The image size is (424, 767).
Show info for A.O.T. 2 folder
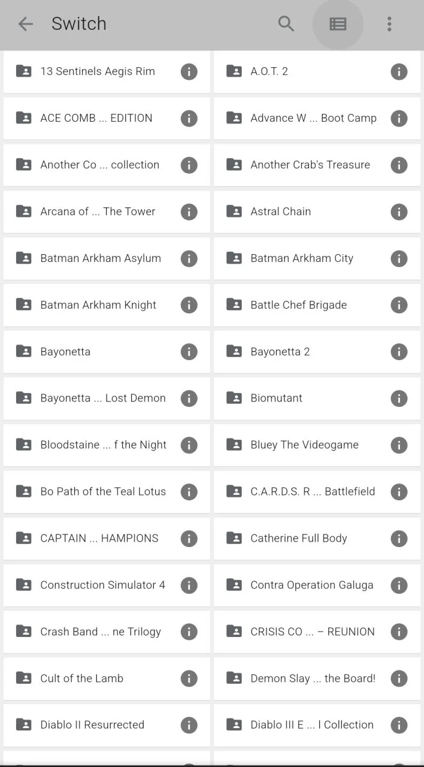tap(399, 72)
